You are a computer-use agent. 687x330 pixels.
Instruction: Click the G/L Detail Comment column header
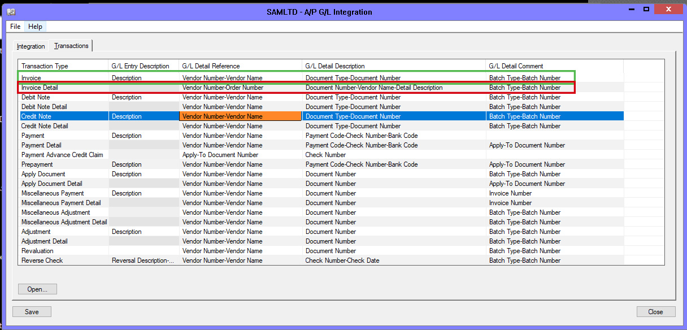click(555, 66)
